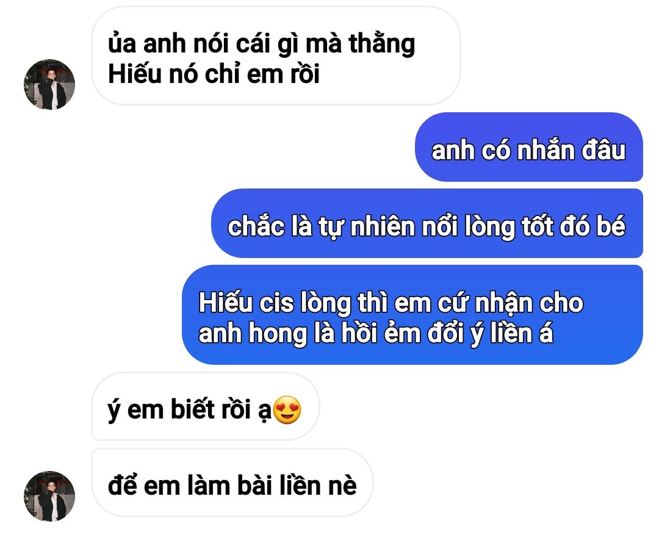Viewport: 659px width, 535px height.
Task: Click the heart-eyes emoji in the message
Action: click(287, 410)
